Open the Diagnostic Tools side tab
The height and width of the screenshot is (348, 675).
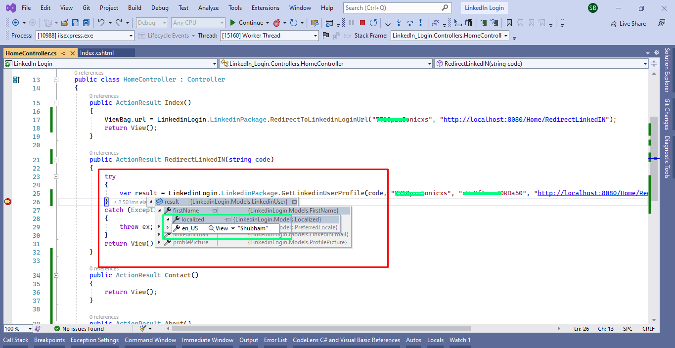click(667, 157)
